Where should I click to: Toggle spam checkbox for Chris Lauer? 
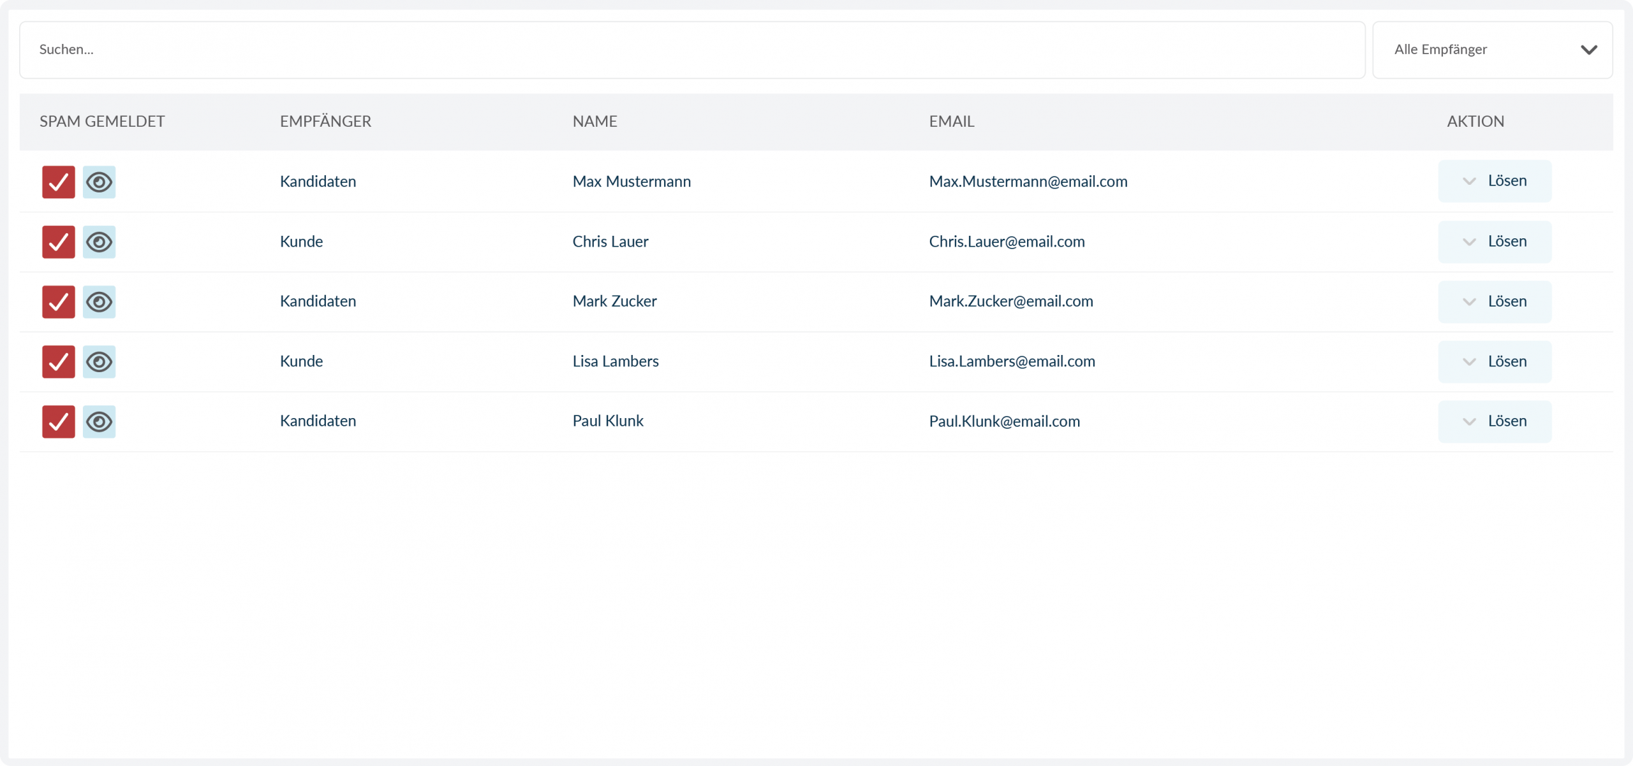tap(59, 242)
